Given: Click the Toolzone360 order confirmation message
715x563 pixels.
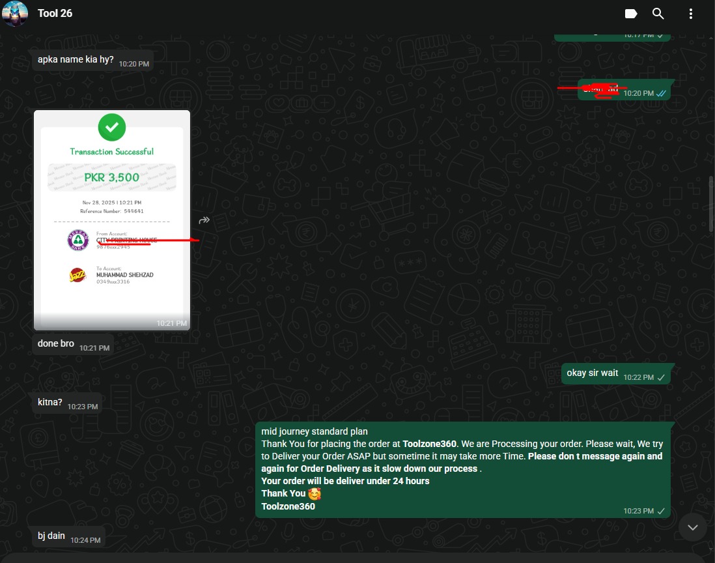Looking at the screenshot, I should (x=461, y=469).
